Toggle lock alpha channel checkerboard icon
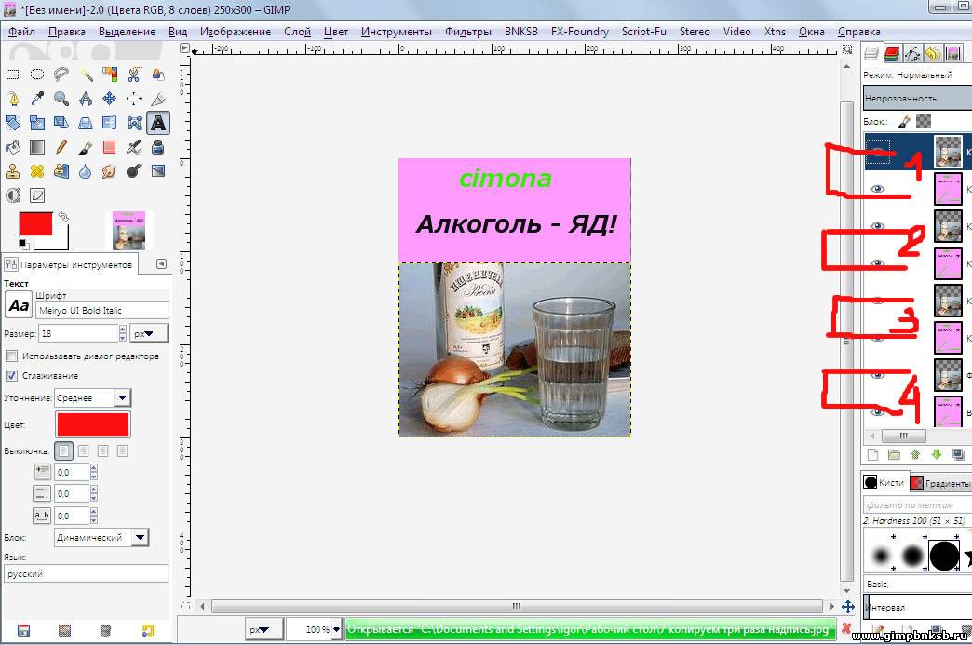Image resolution: width=972 pixels, height=645 pixels. (924, 121)
